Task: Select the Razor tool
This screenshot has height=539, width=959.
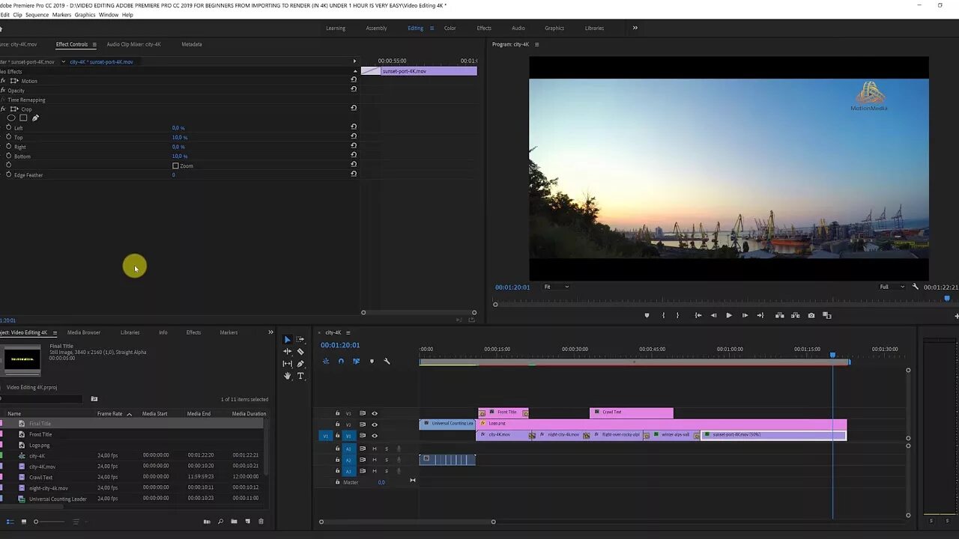Action: click(300, 351)
